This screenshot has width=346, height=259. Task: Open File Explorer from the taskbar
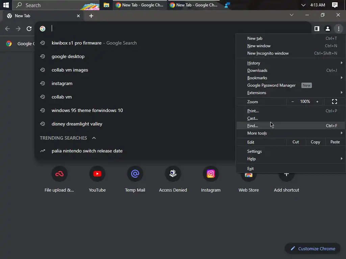pyautogui.click(x=106, y=5)
